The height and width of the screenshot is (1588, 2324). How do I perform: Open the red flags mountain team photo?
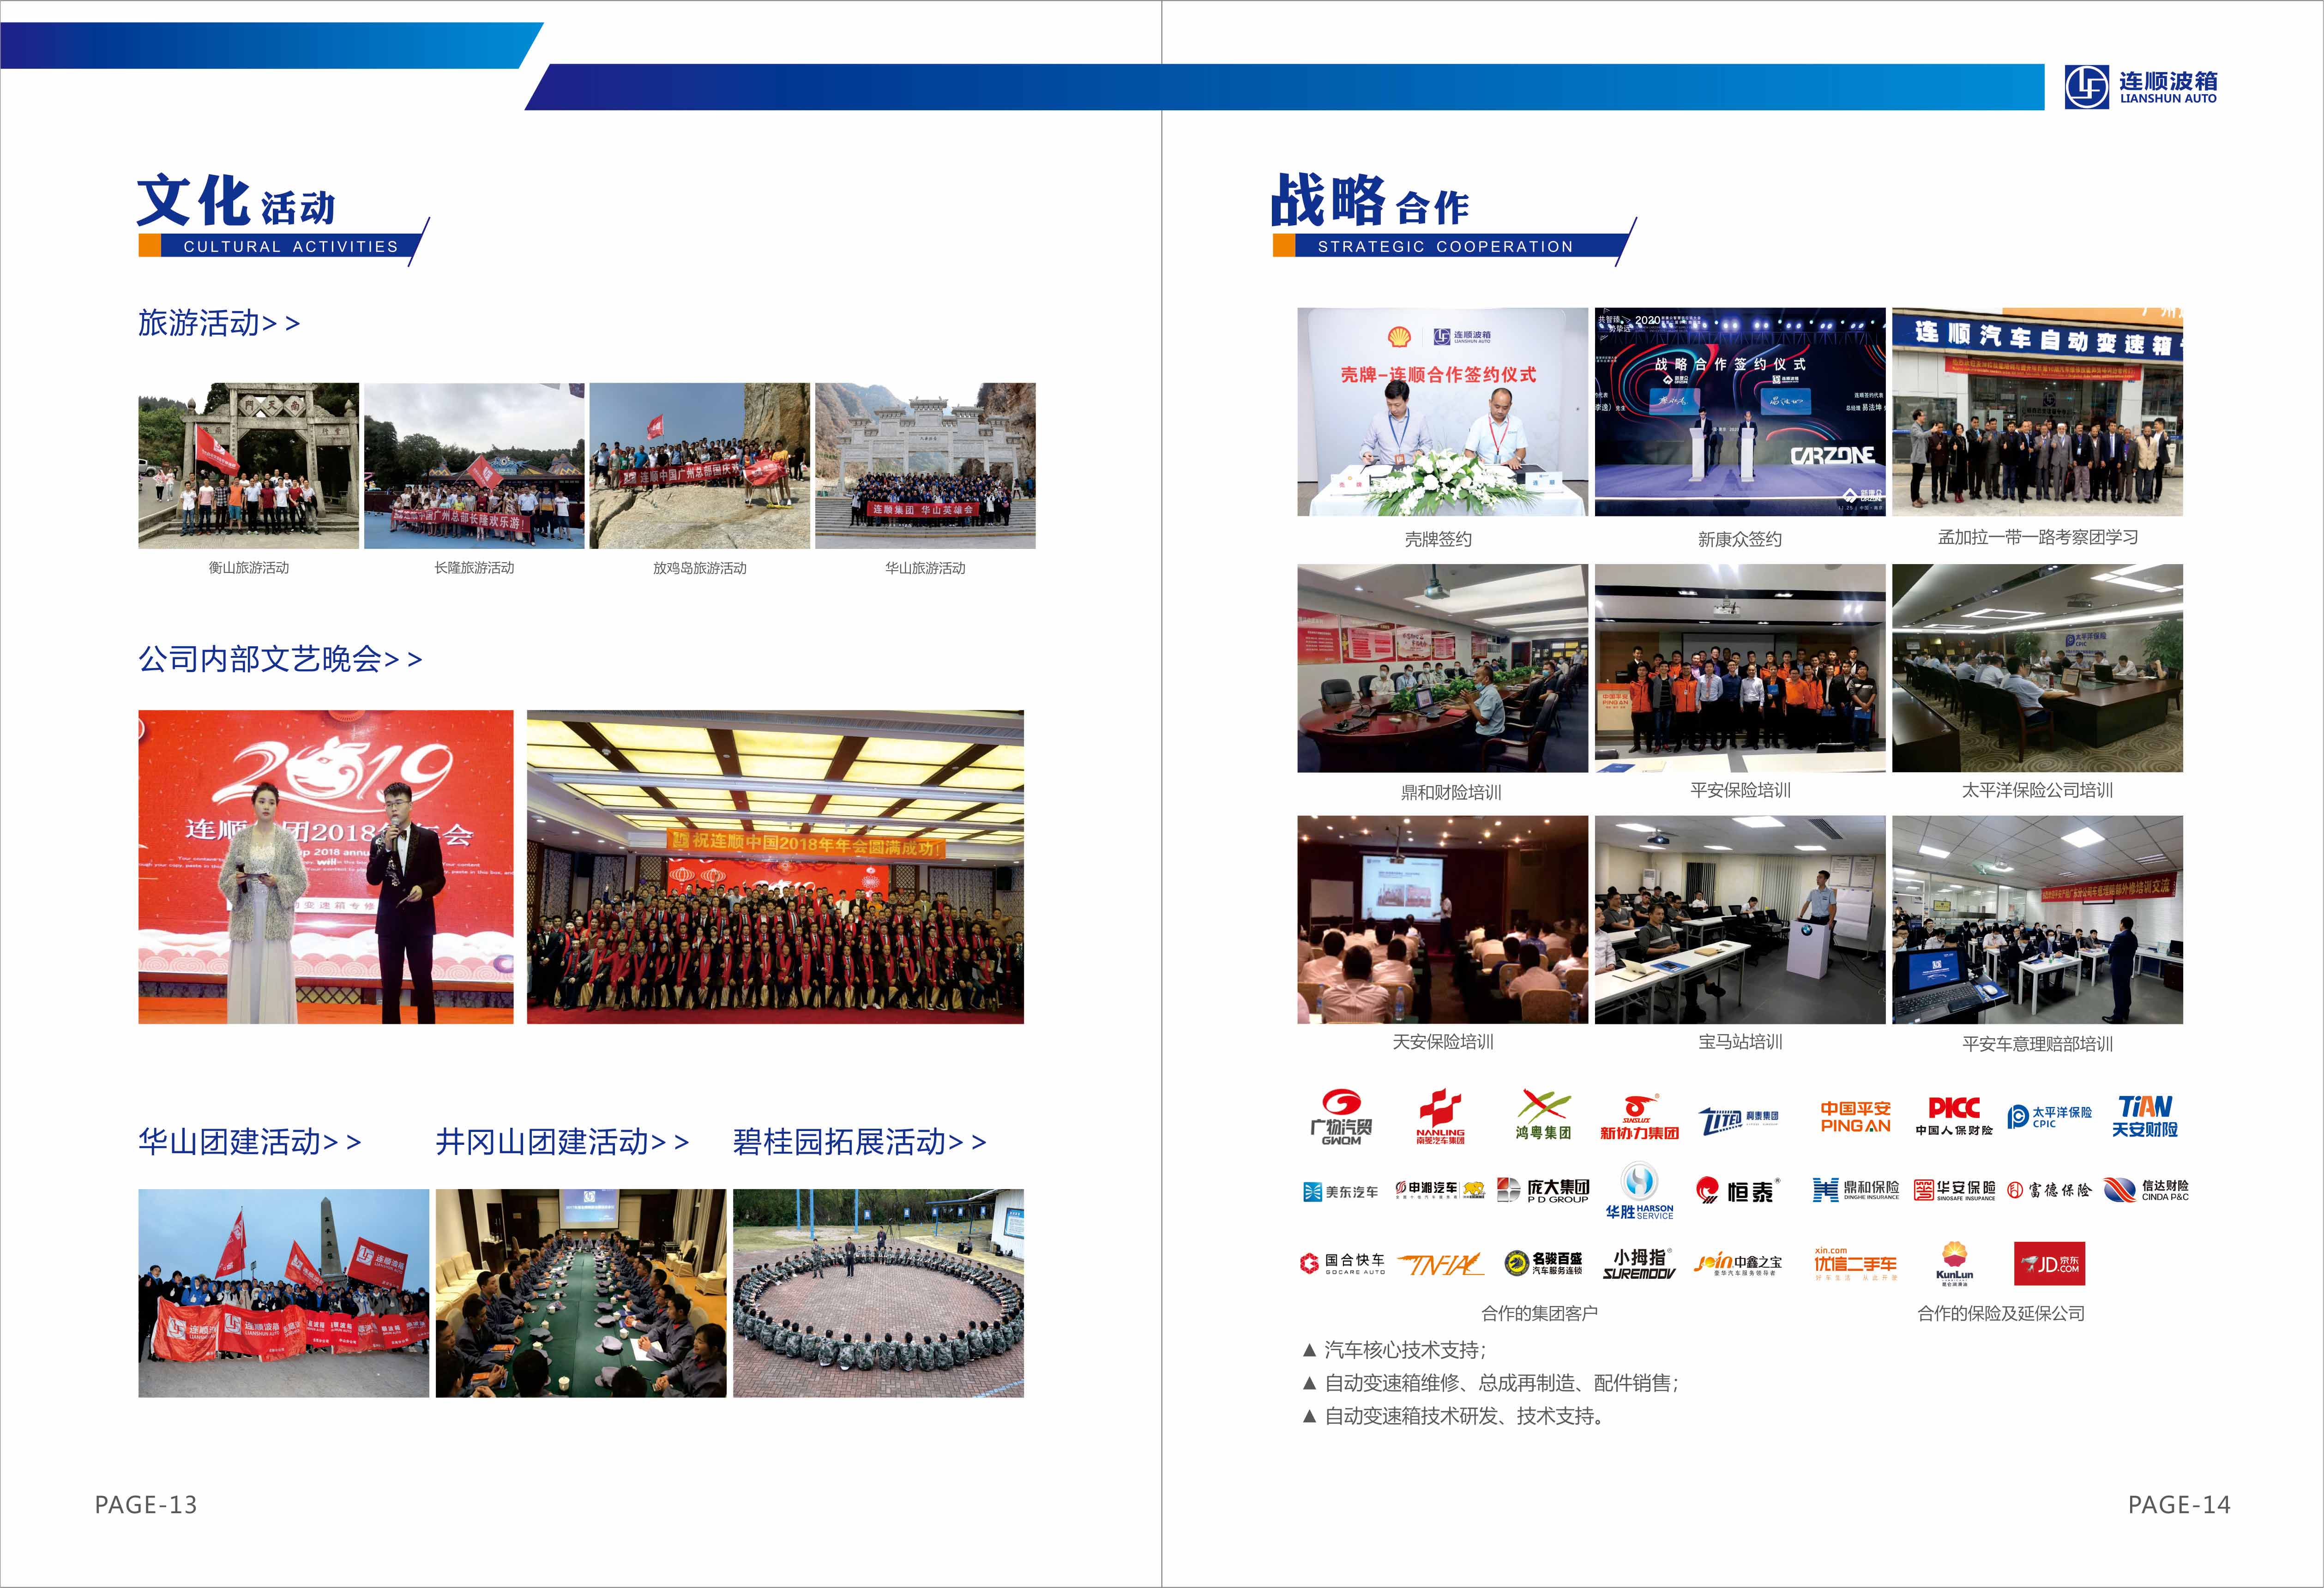coord(284,1293)
